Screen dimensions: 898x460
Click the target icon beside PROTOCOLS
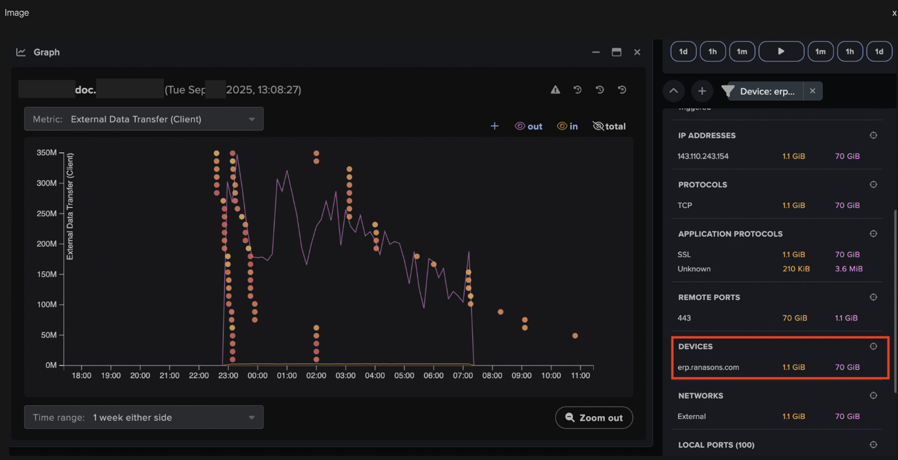(x=873, y=184)
